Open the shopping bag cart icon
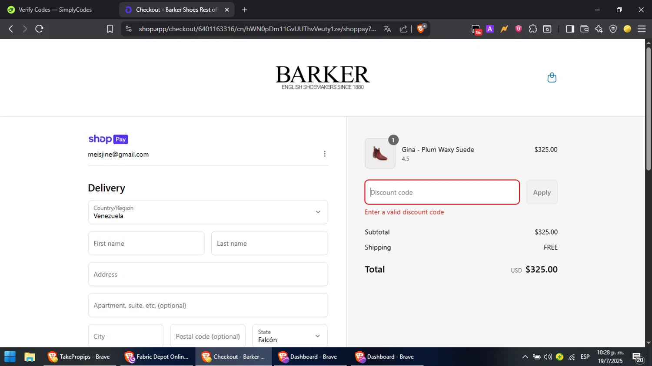 point(552,78)
